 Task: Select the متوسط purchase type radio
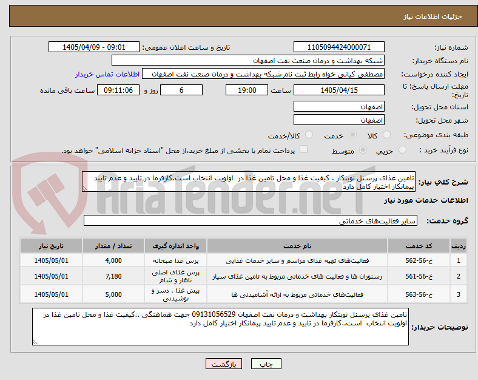[363, 149]
